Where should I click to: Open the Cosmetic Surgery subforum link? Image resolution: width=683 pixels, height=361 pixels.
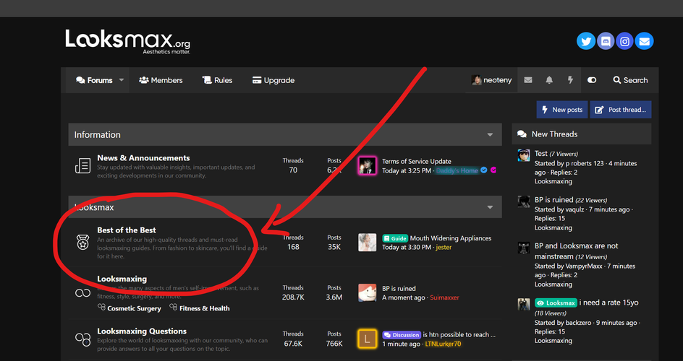(134, 308)
